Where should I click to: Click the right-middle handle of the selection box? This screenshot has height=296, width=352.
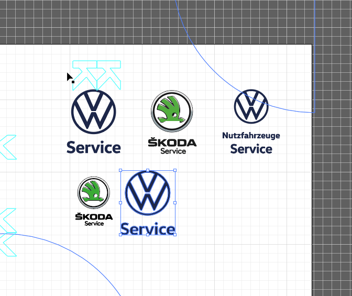(x=175, y=203)
